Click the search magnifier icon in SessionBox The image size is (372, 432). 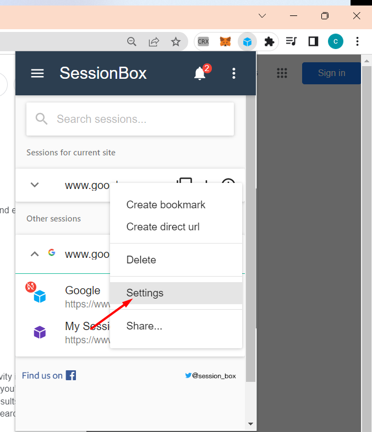pos(42,119)
